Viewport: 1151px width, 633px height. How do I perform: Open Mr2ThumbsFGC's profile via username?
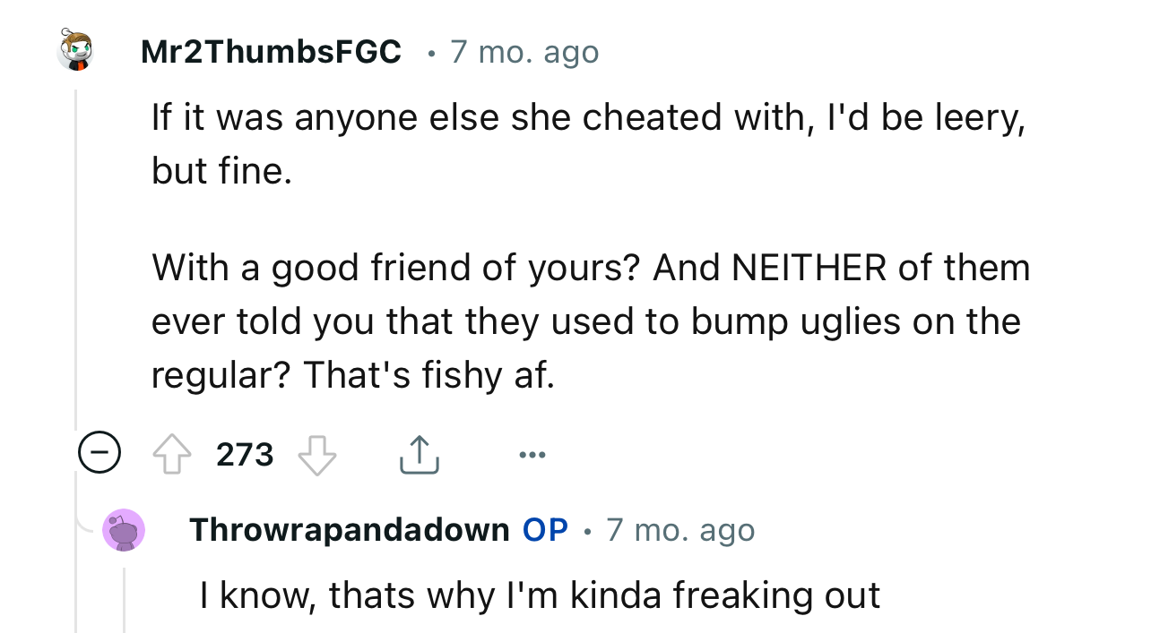point(270,51)
